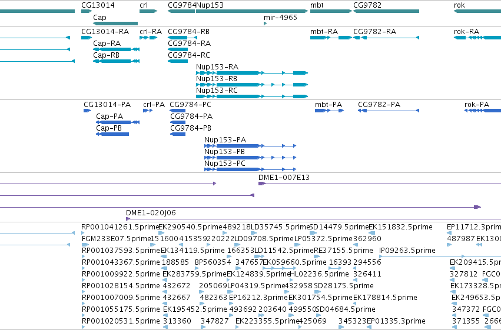This screenshot has width=501, height=330.
Task: Open the CG9784-PB protein label
Action: [190, 128]
